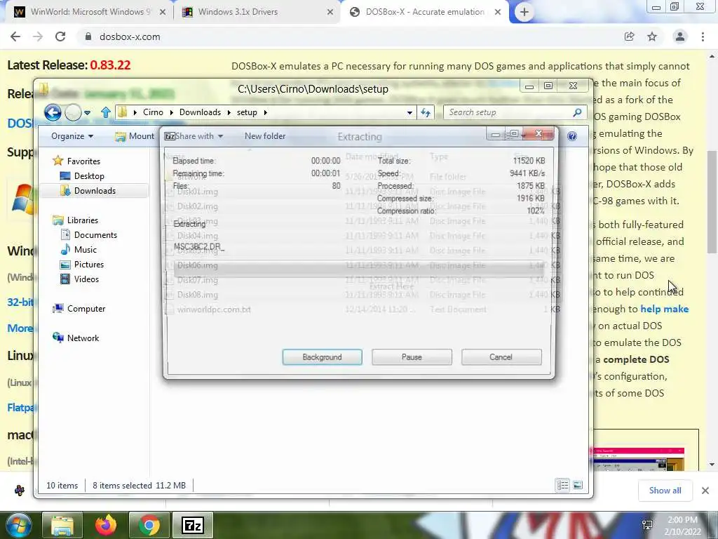Viewport: 718px width, 539px height.
Task: Expand arrow after setup breadcrumb
Action: [266, 113]
